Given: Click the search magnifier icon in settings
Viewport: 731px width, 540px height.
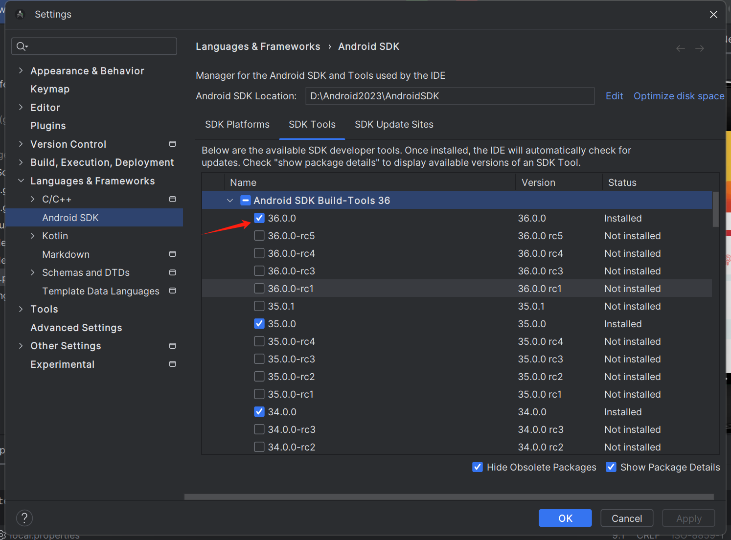Looking at the screenshot, I should pos(22,46).
